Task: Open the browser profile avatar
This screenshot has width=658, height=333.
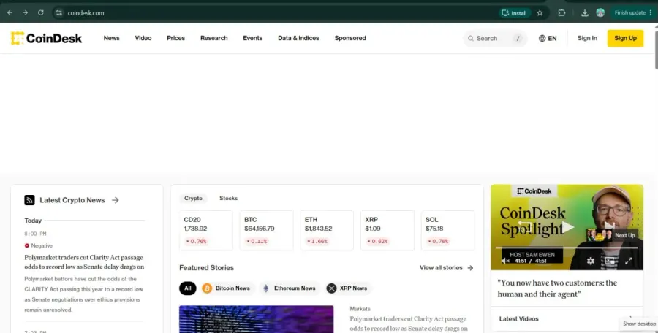Action: (600, 12)
